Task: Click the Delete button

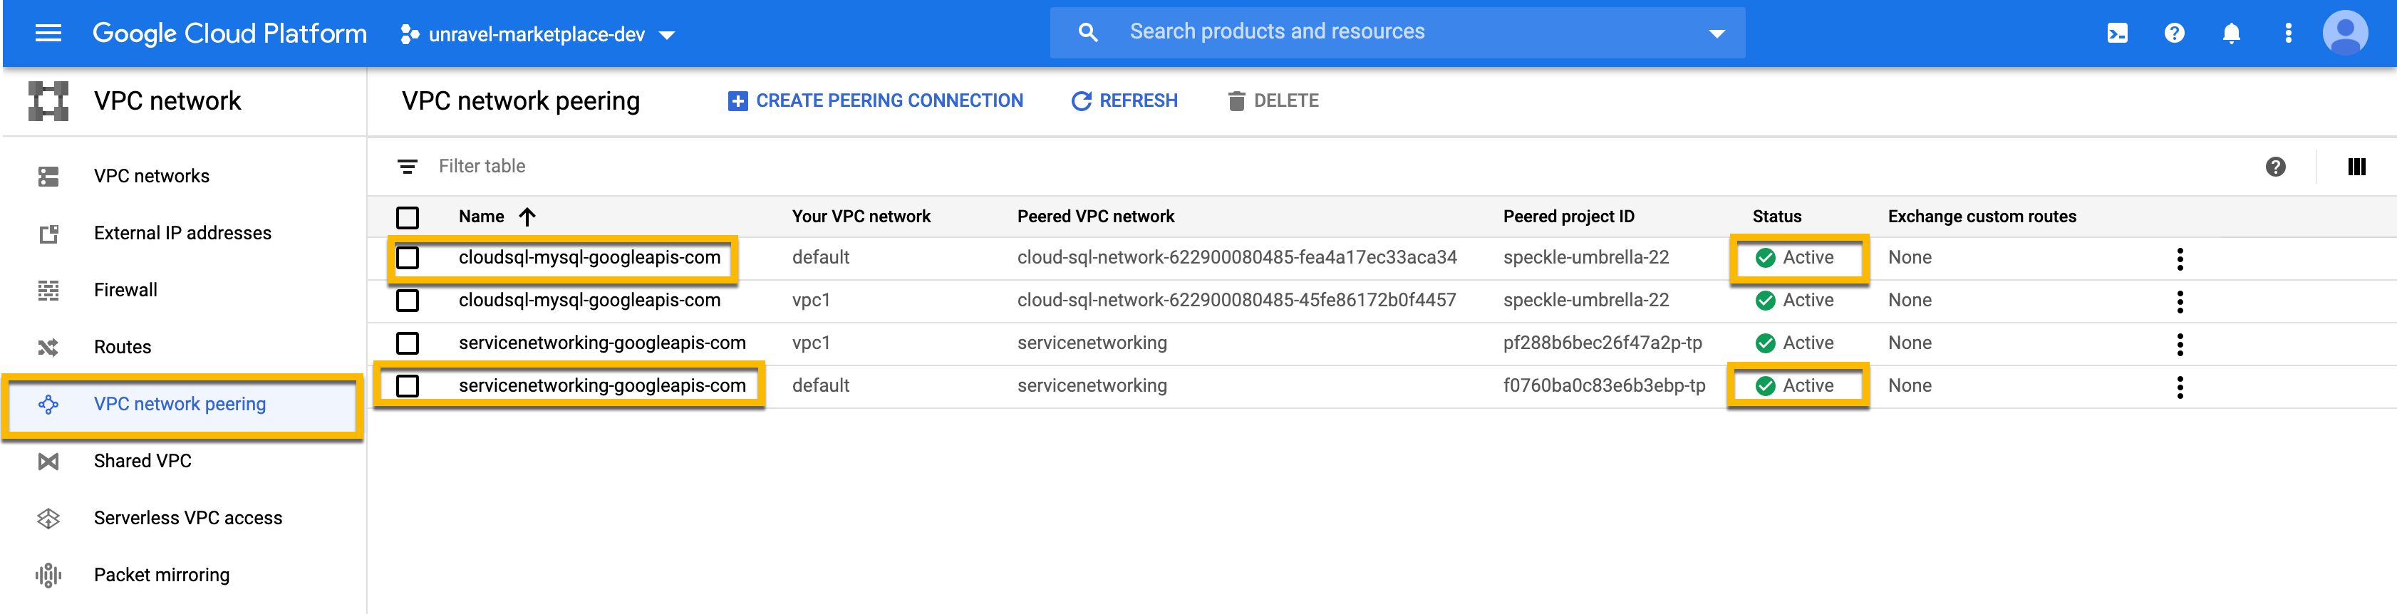Action: pos(1273,100)
